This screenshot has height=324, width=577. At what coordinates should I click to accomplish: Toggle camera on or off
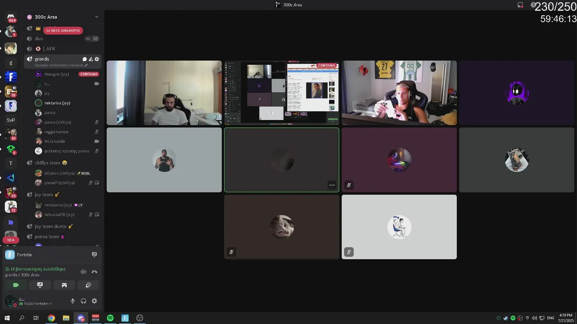tap(16, 285)
